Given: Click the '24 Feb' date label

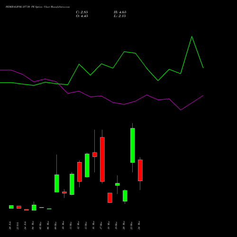Looking at the screenshot, I should coord(25,225).
